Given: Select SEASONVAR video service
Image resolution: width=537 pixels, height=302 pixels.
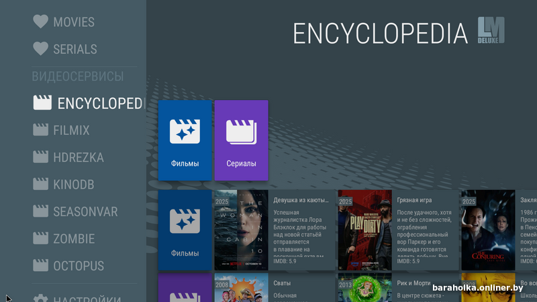Looking at the screenshot, I should [x=85, y=211].
